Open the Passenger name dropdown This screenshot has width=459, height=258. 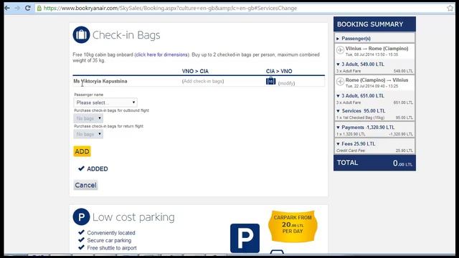coord(105,102)
